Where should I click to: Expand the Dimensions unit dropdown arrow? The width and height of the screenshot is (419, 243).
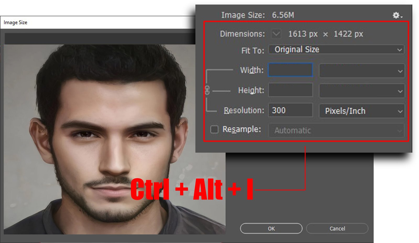[276, 34]
